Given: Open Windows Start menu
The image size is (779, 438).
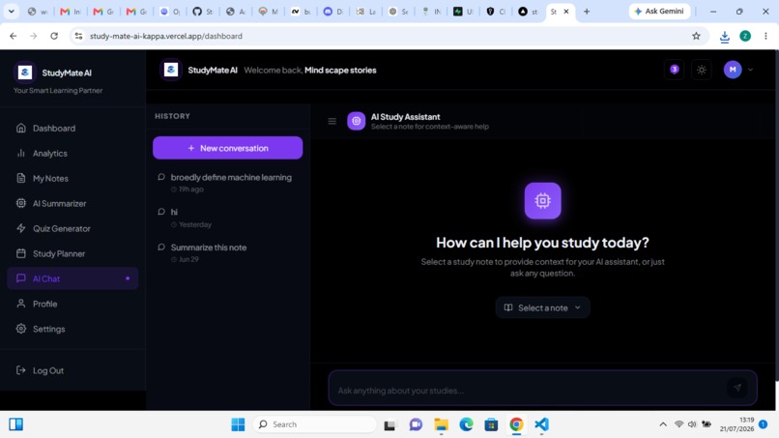Looking at the screenshot, I should click(238, 424).
